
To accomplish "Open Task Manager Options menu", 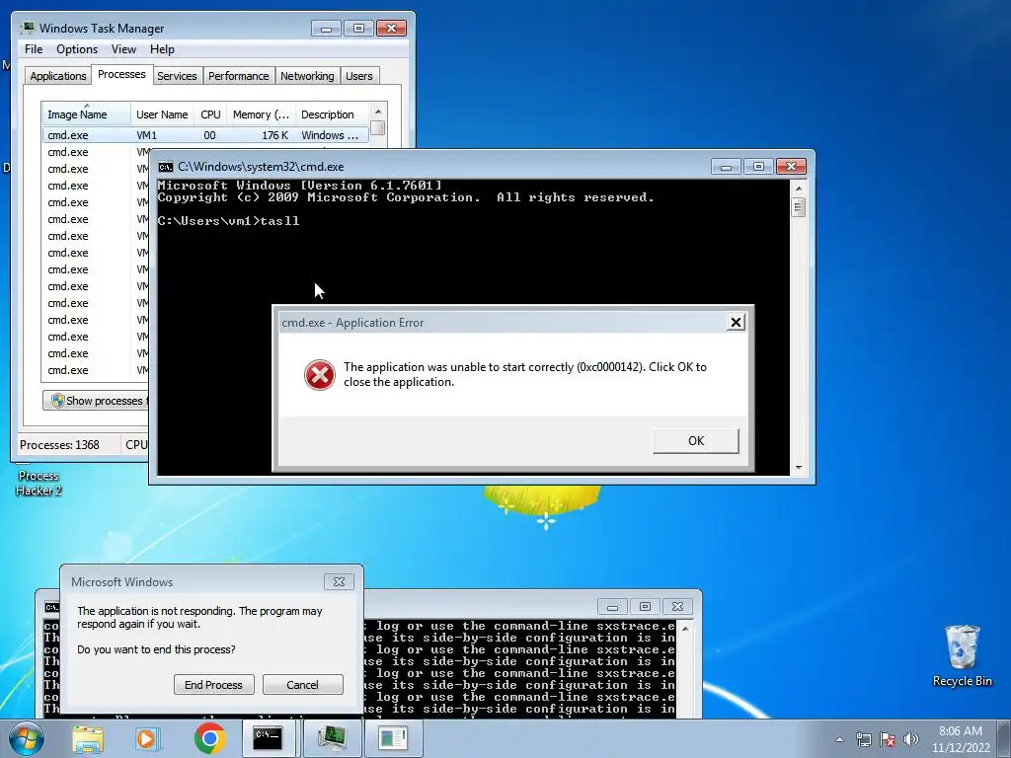I will click(x=77, y=49).
